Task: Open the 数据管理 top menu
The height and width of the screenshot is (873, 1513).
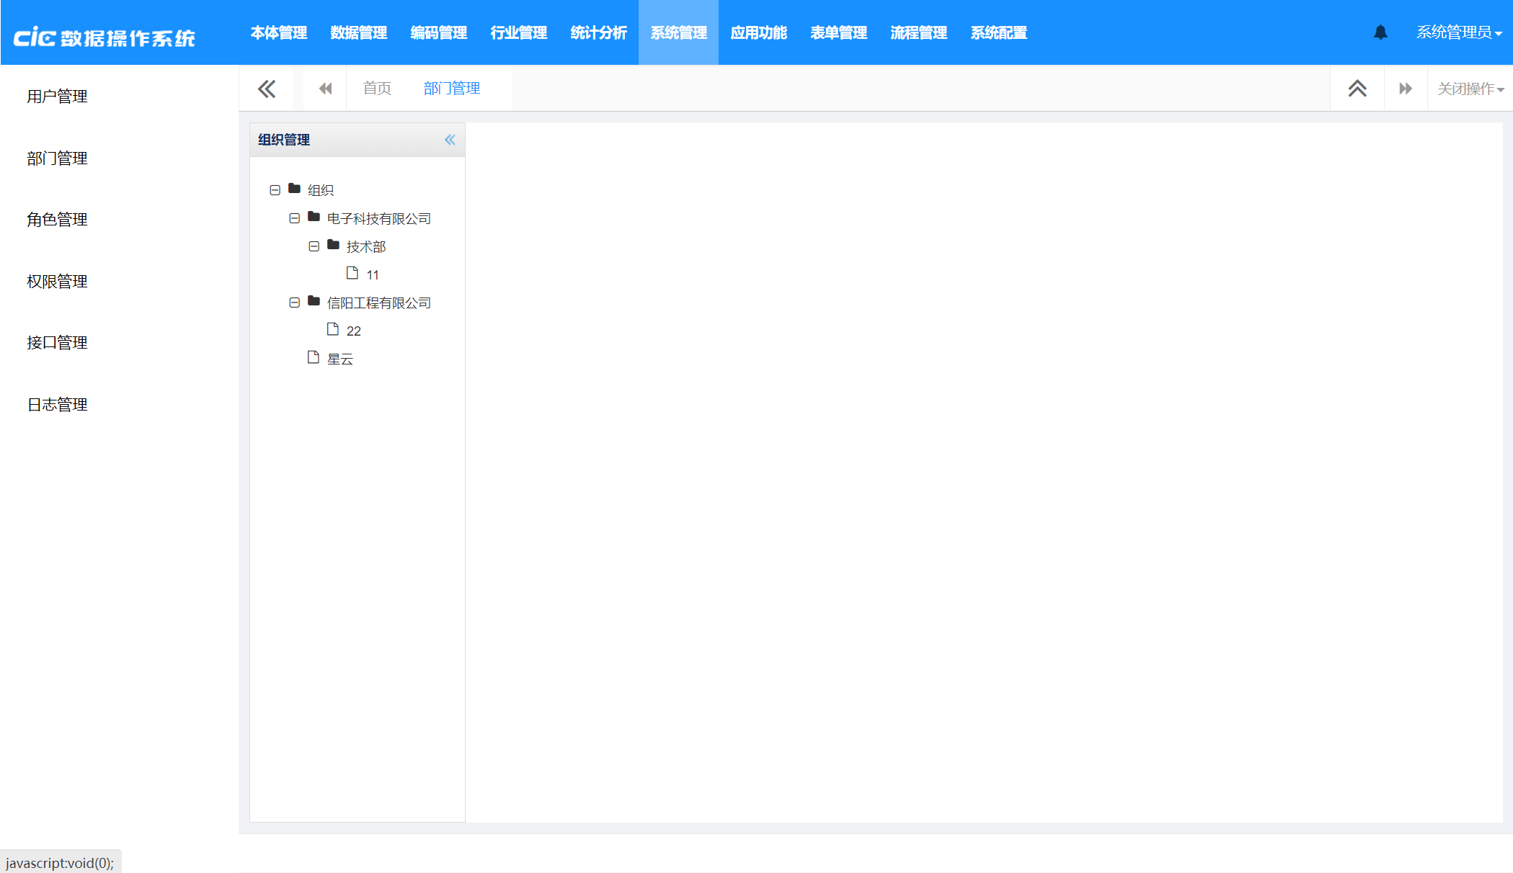Action: point(358,32)
